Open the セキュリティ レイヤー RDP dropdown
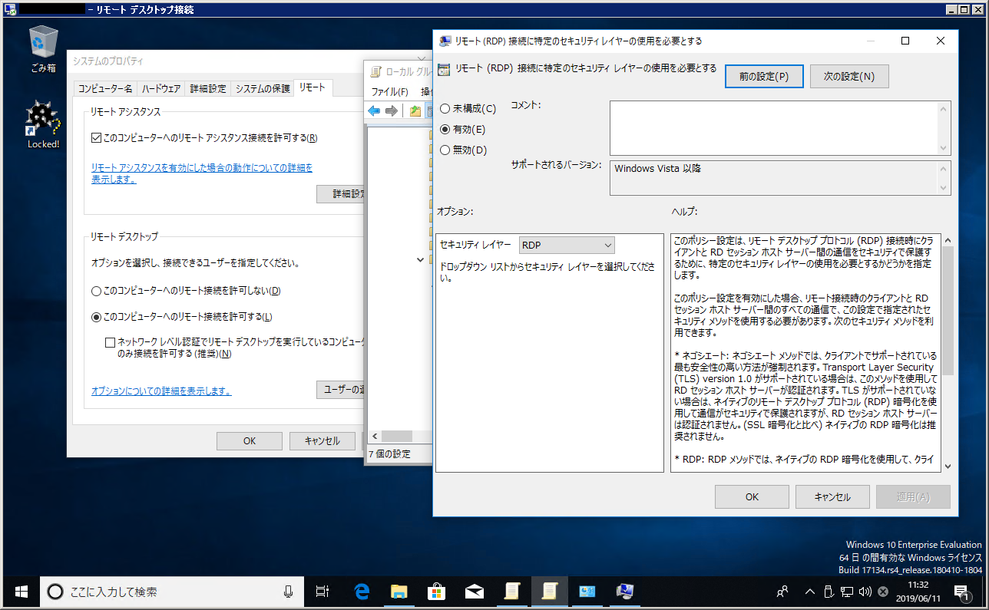The height and width of the screenshot is (610, 989). tap(567, 245)
